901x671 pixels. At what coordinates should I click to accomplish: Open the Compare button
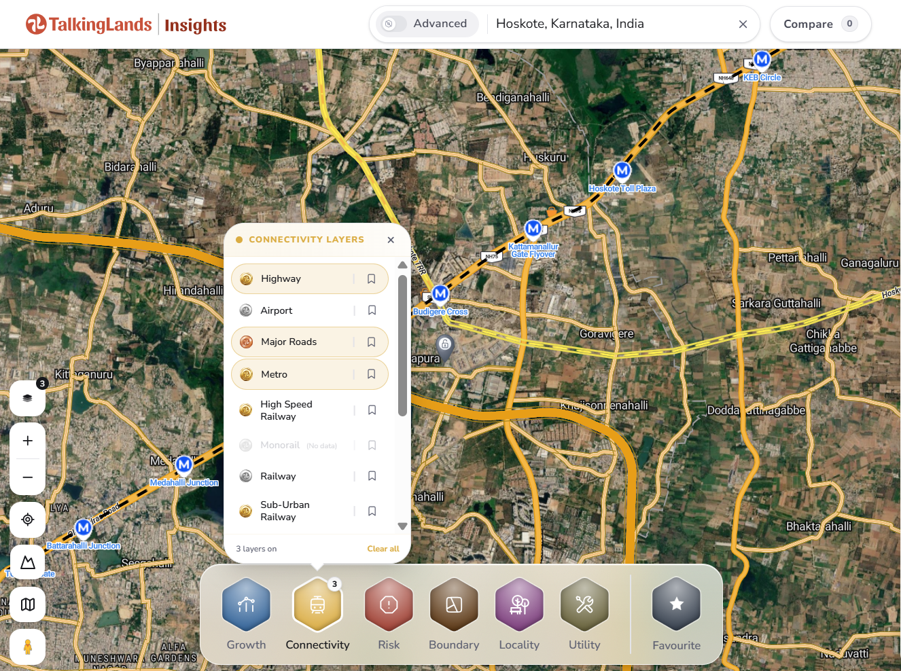820,24
